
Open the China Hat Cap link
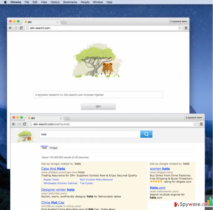[x=53, y=202]
